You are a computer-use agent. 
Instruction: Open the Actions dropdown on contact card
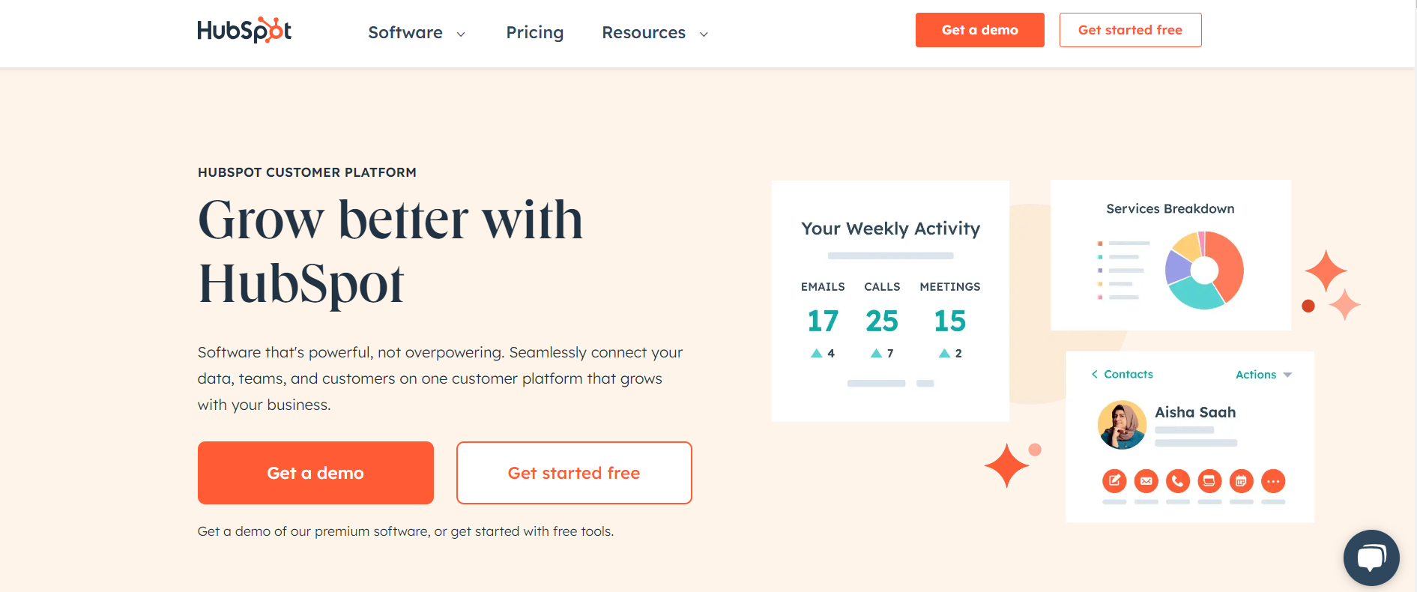pyautogui.click(x=1264, y=375)
